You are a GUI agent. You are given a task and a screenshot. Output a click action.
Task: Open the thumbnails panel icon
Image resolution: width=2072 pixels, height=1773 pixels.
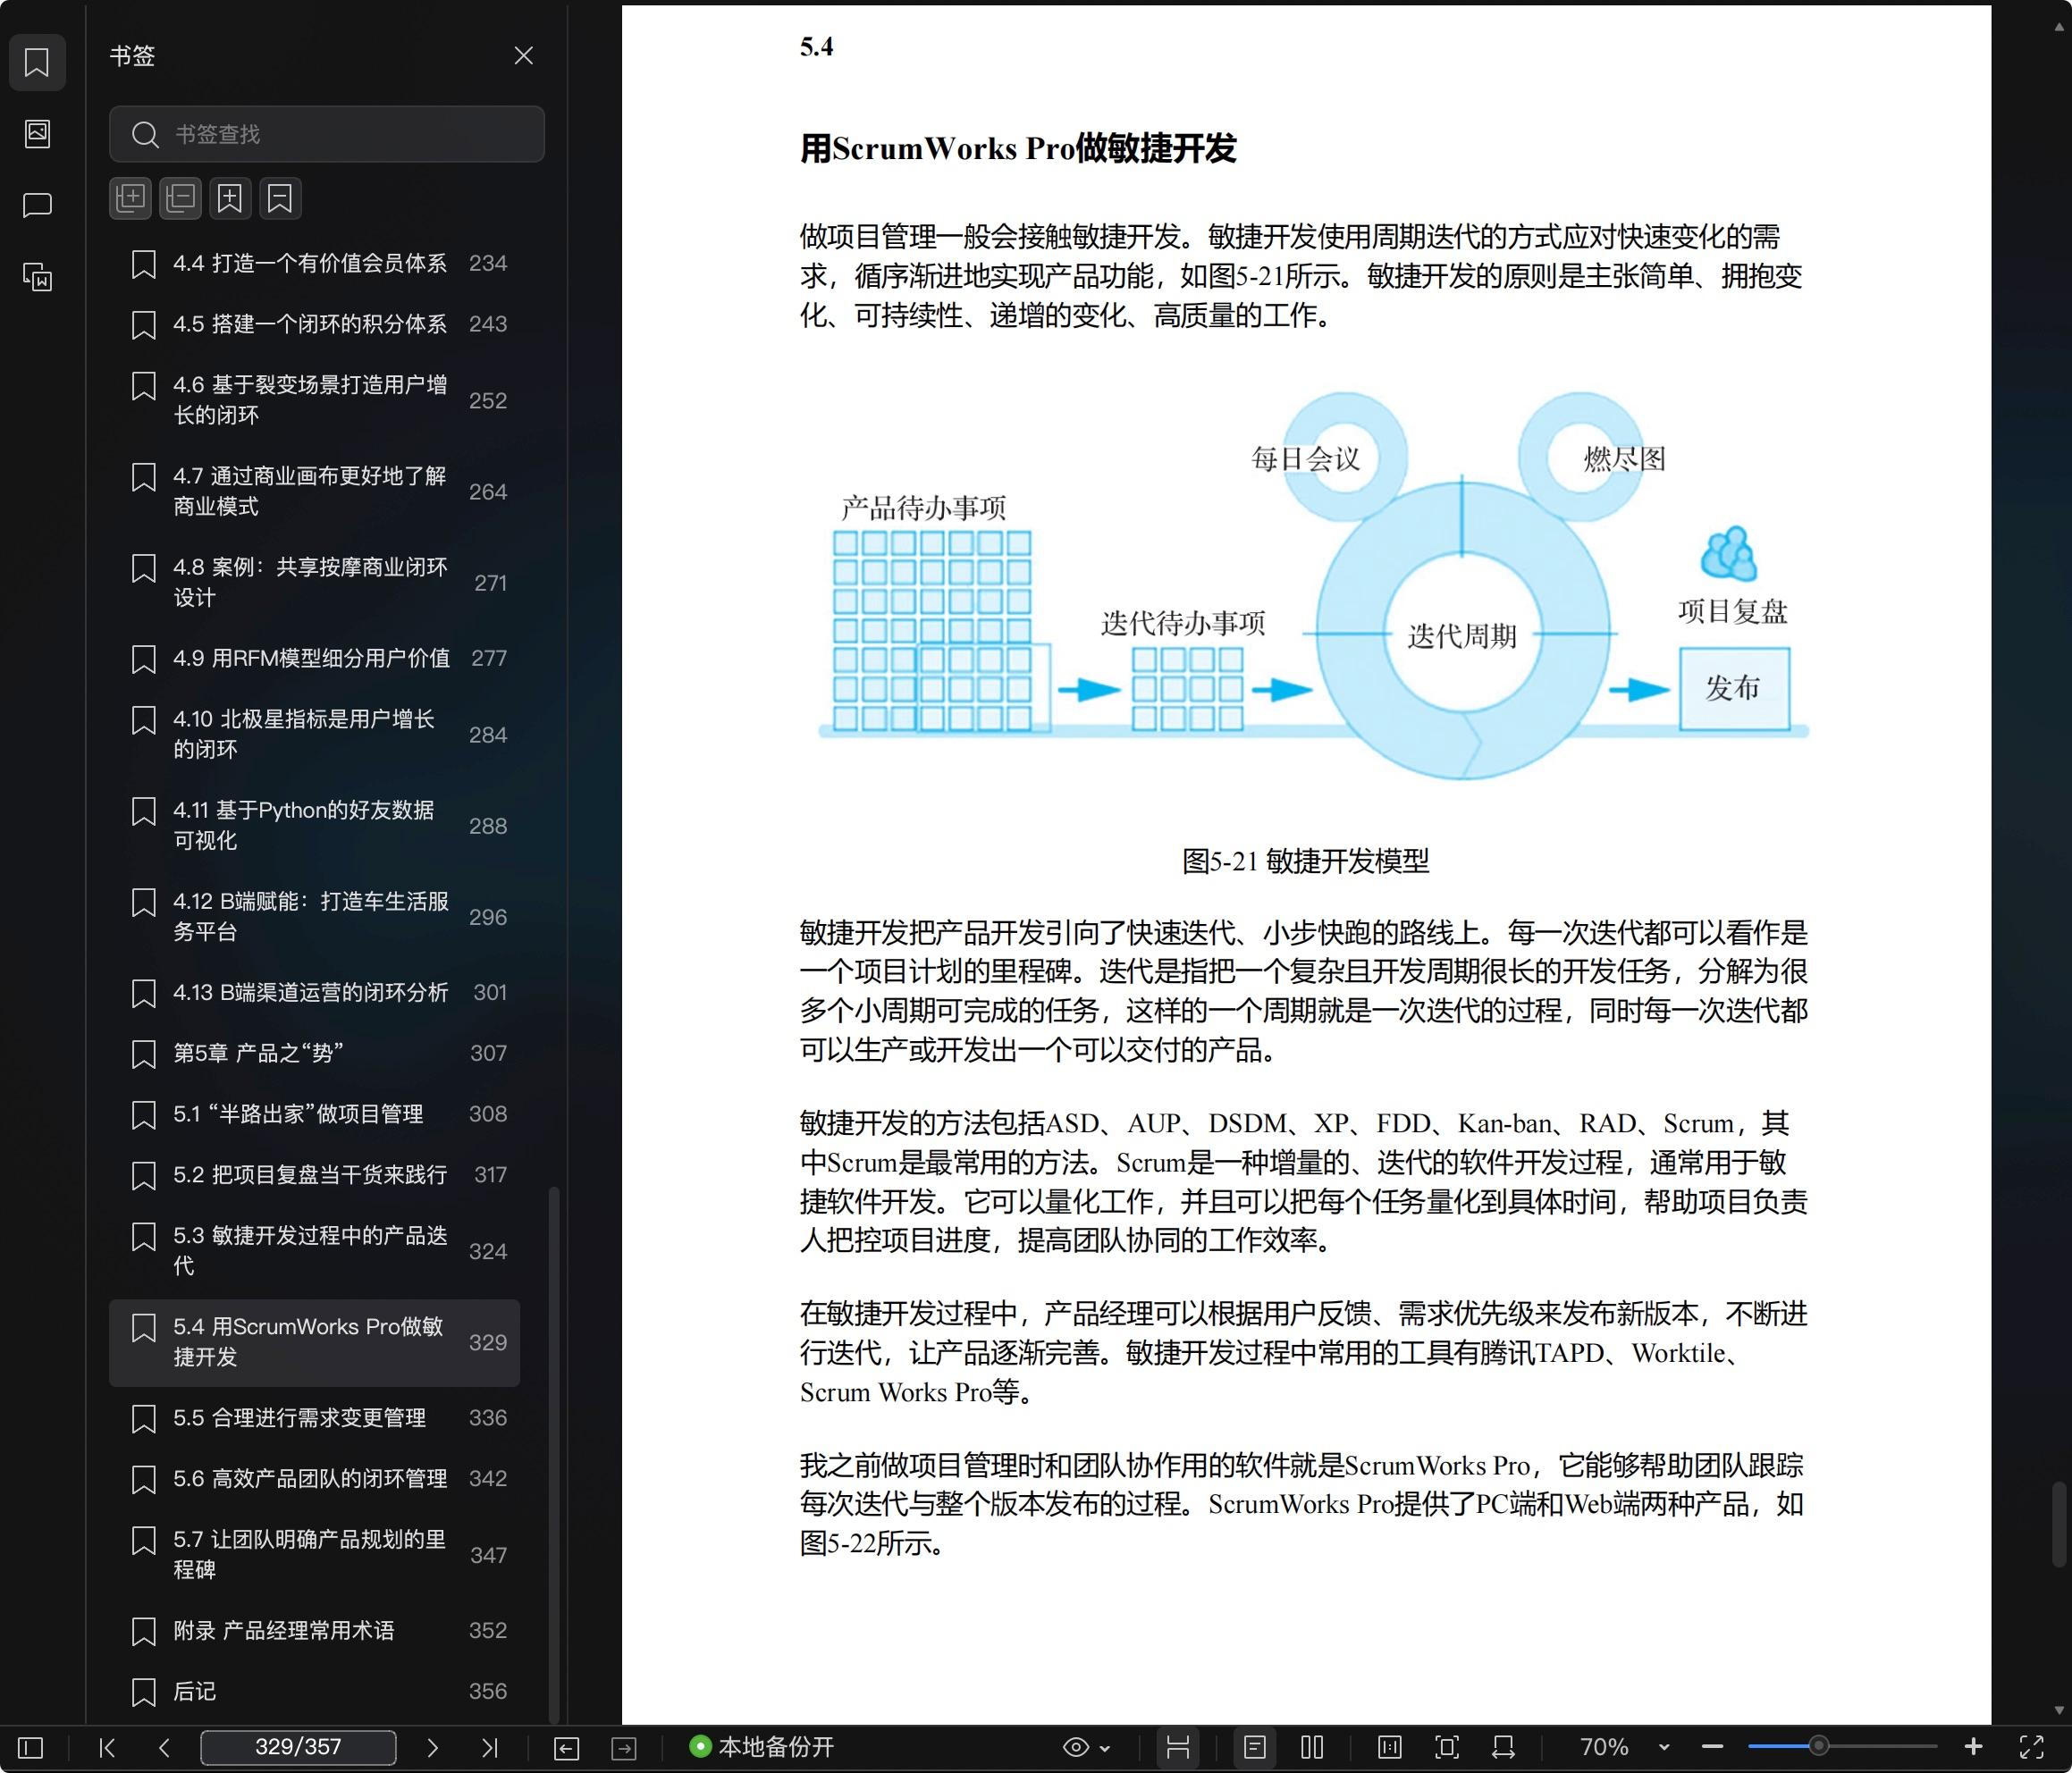37,133
